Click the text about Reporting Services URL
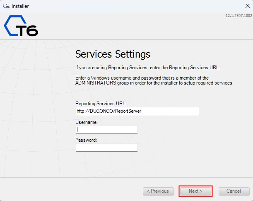Screen dimensions: 253x201 pos(147,68)
